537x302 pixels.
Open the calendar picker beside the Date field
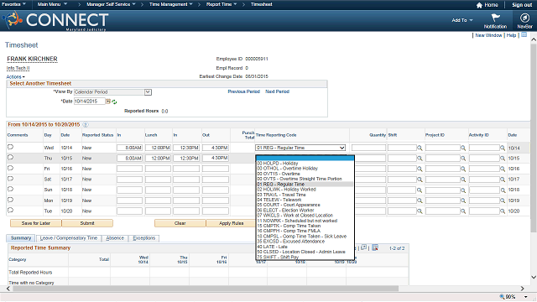click(x=108, y=102)
